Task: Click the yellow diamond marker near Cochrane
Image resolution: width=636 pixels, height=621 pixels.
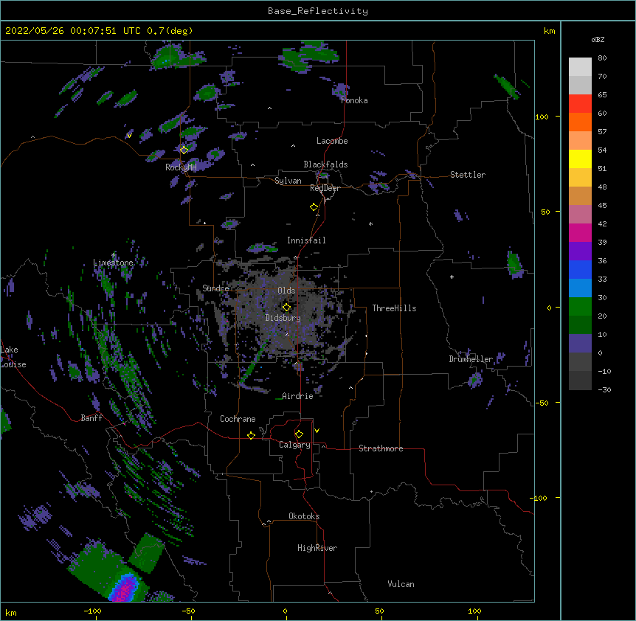Action: [251, 435]
